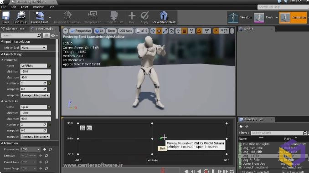This screenshot has width=309, height=173.
Task: Click the timeline scrub marker
Action: pyautogui.click(x=163, y=170)
